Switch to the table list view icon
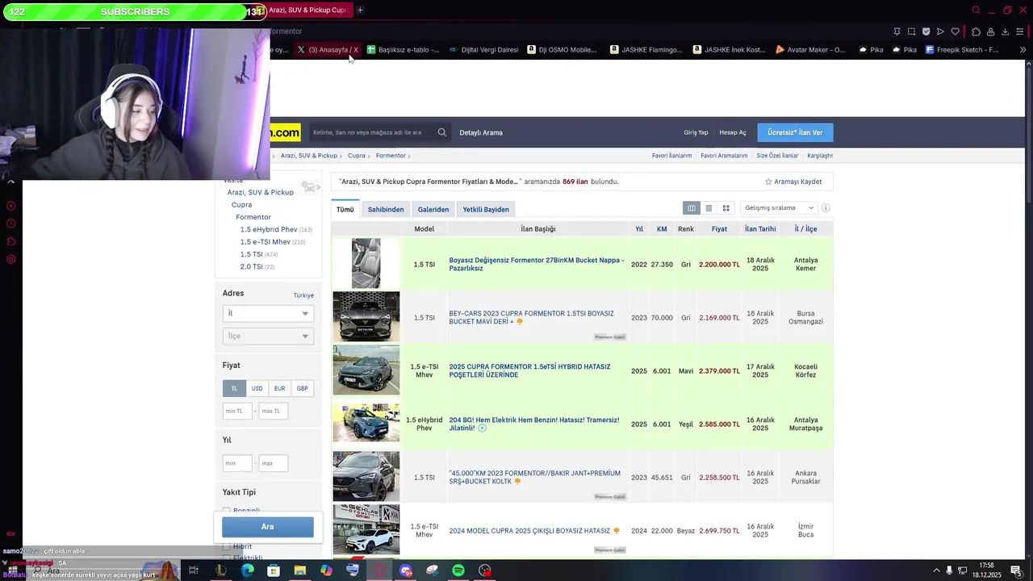 692,208
